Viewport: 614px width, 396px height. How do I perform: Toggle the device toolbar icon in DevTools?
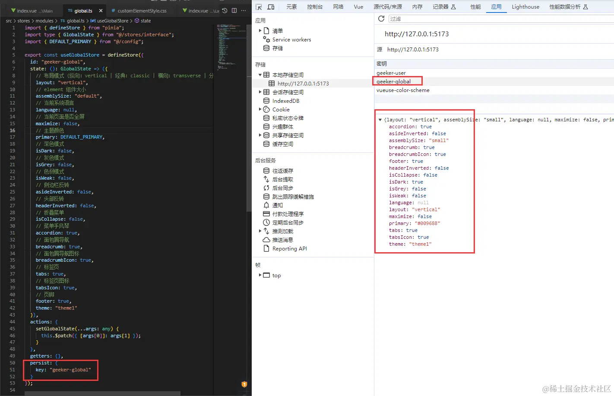click(271, 7)
